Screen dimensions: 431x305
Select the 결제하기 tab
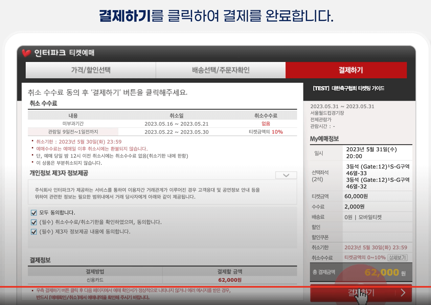(346, 70)
